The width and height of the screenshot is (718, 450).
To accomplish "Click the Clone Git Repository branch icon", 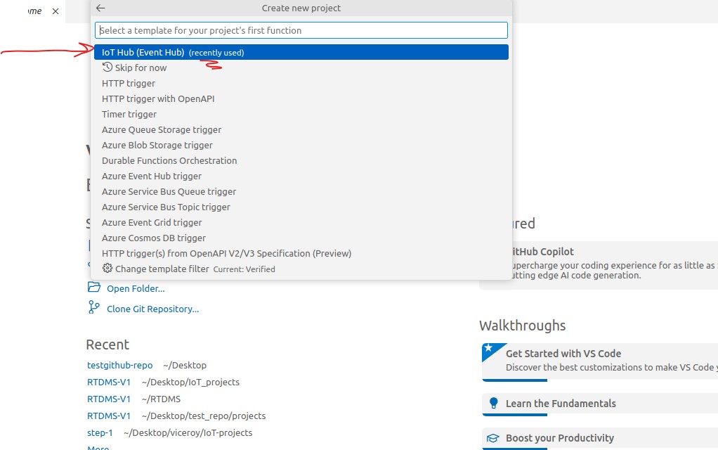I will coord(93,307).
